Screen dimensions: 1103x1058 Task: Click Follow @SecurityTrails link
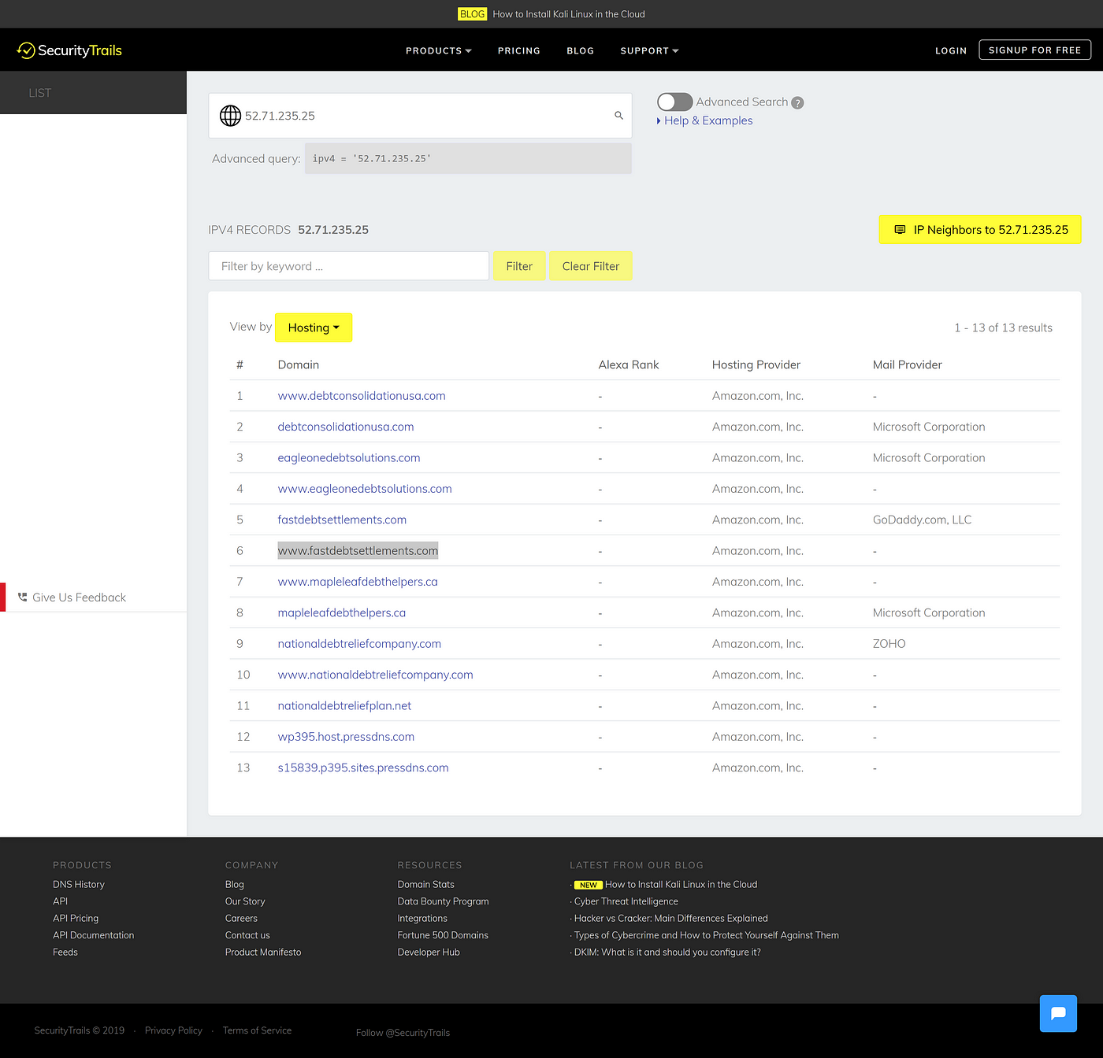coord(403,1033)
